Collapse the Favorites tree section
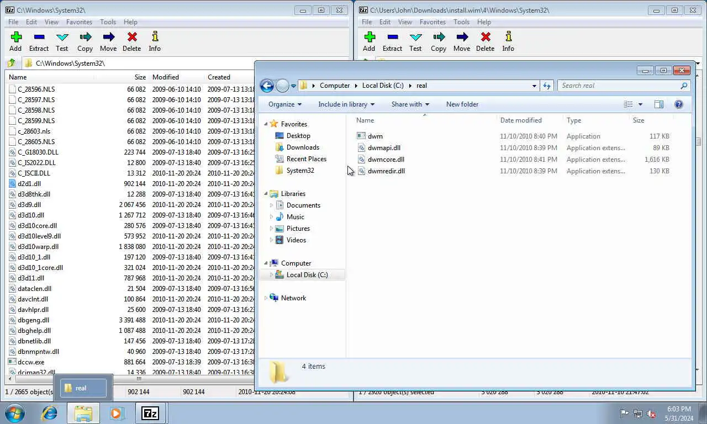Viewport: 707px width, 424px height. pyautogui.click(x=266, y=124)
